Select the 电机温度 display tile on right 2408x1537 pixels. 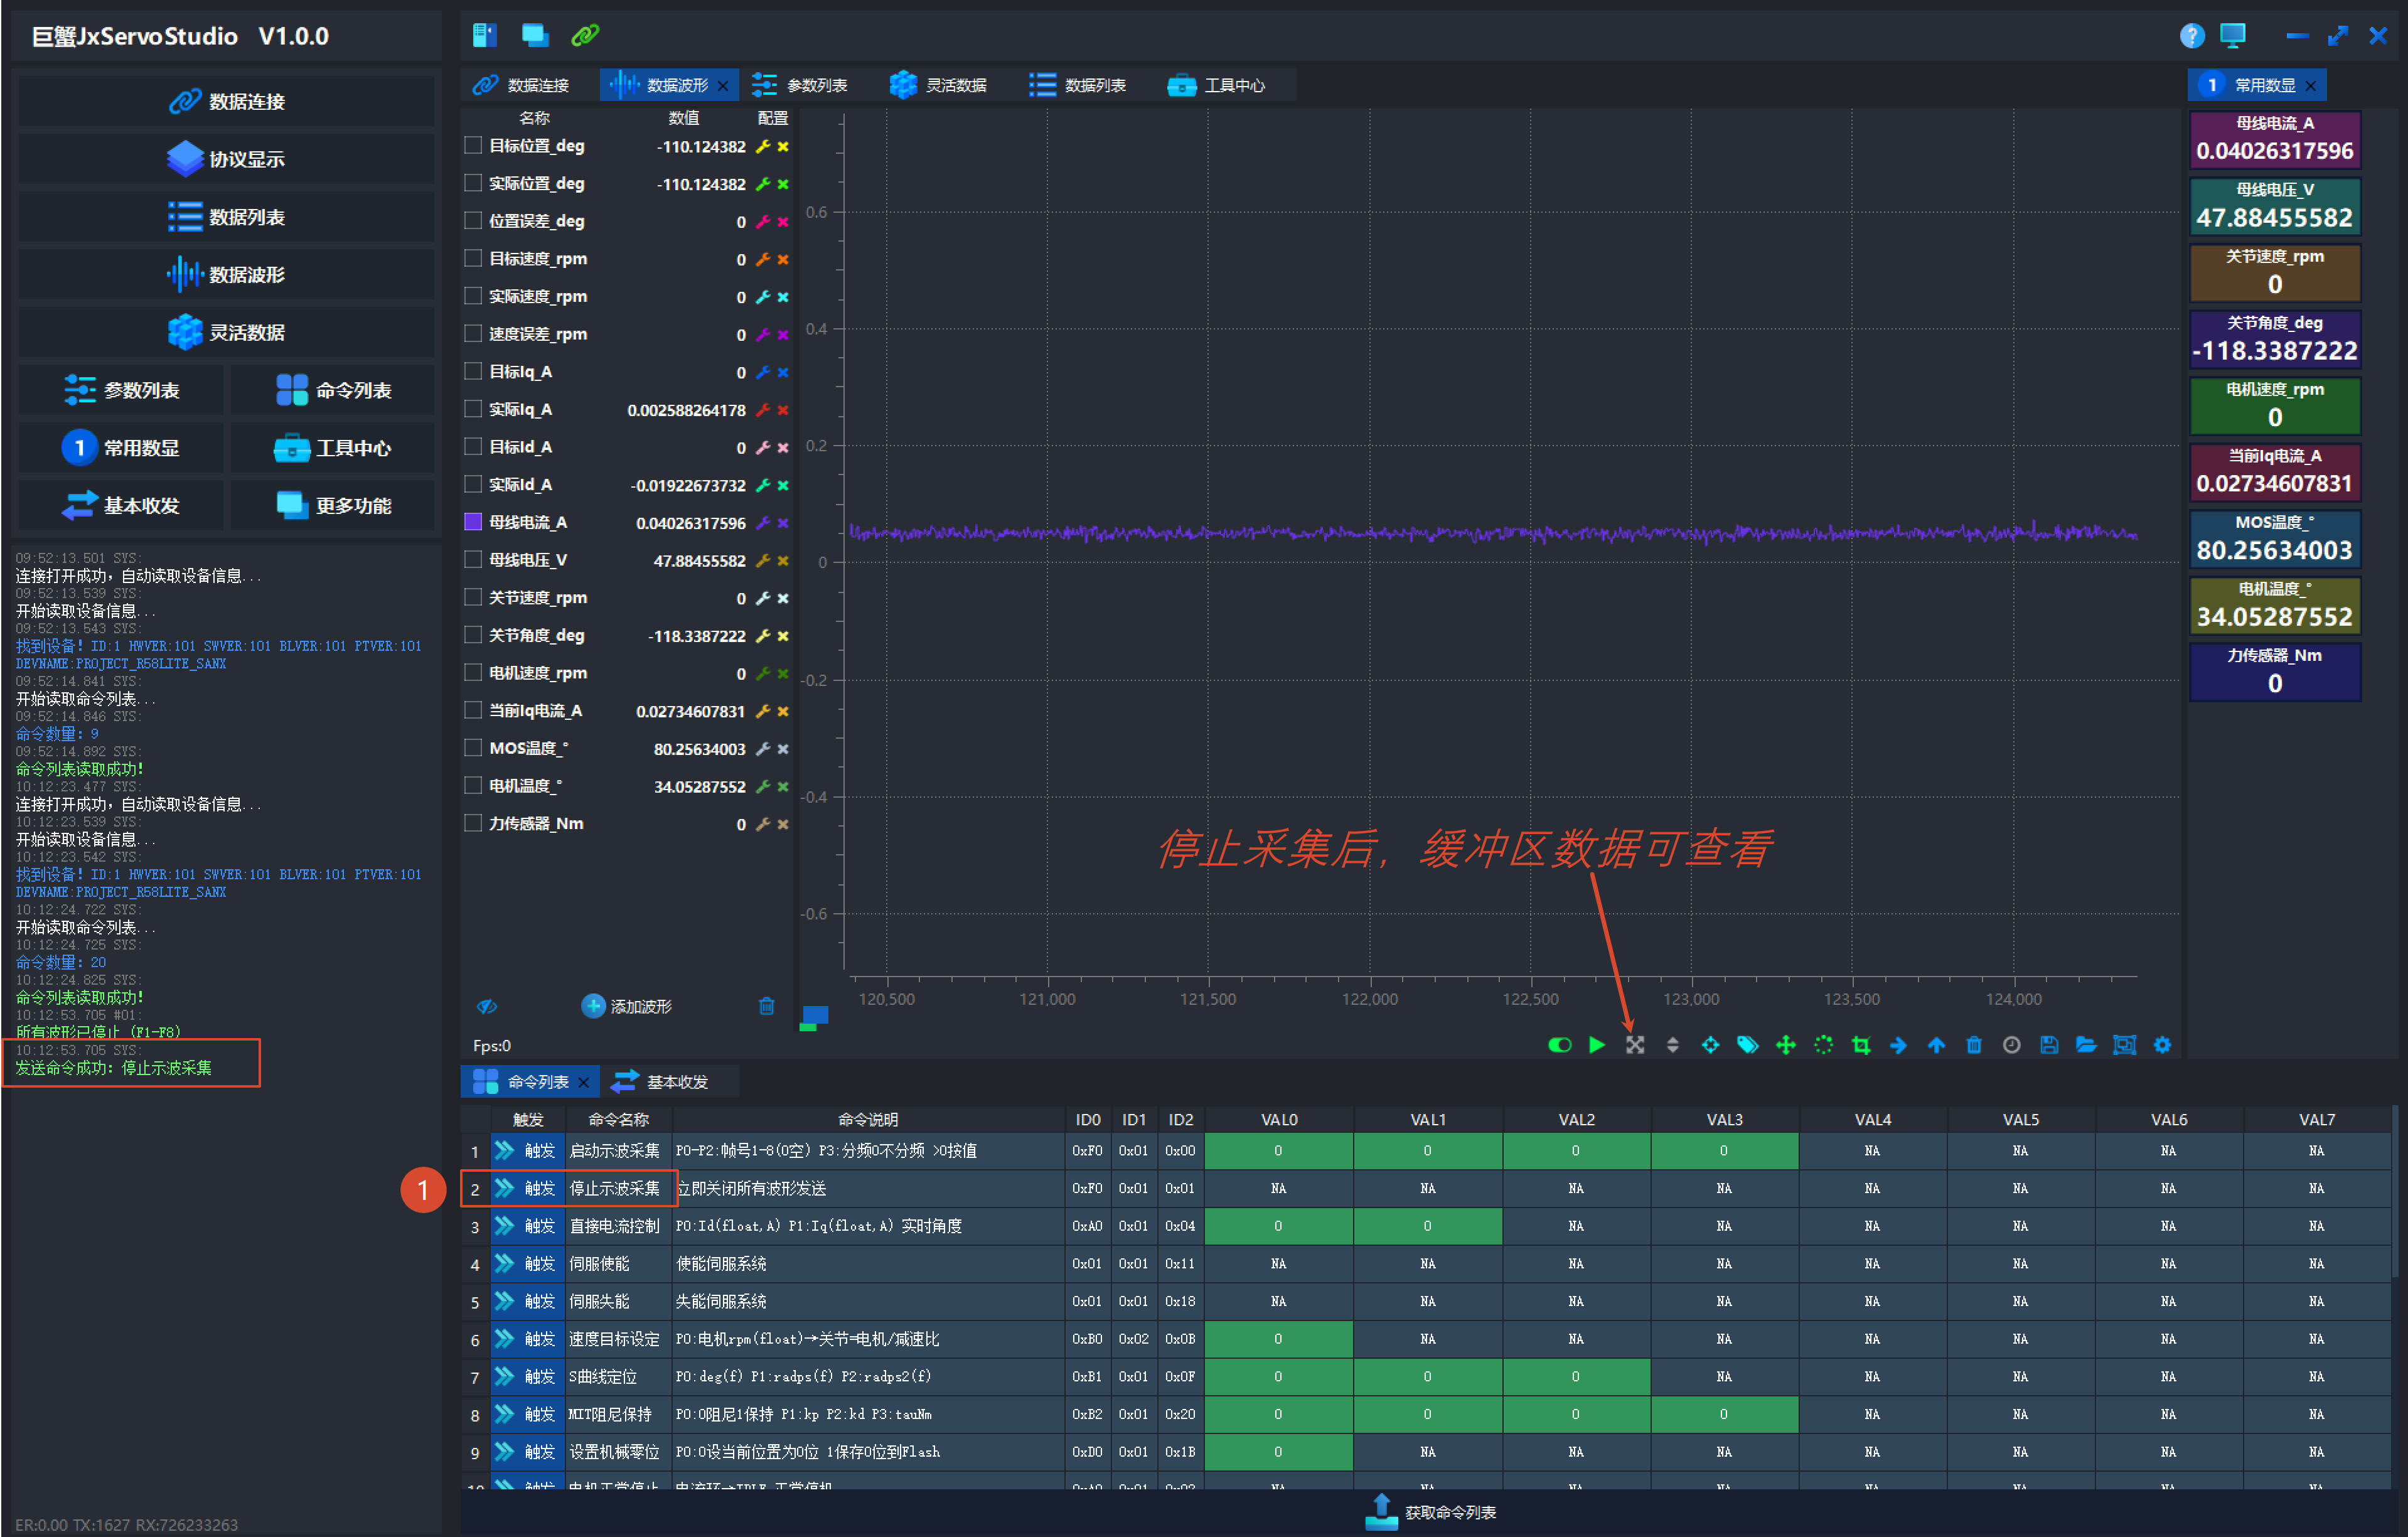click(2275, 605)
